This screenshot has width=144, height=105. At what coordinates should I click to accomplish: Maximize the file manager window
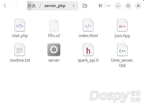[128, 6]
